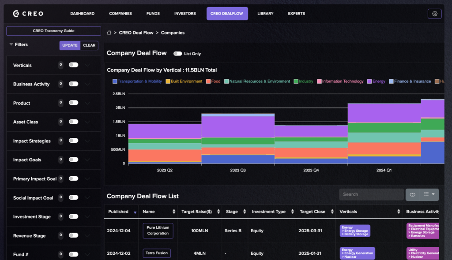Sort the Name column
Screen dimensions: 452x260
tap(174, 212)
